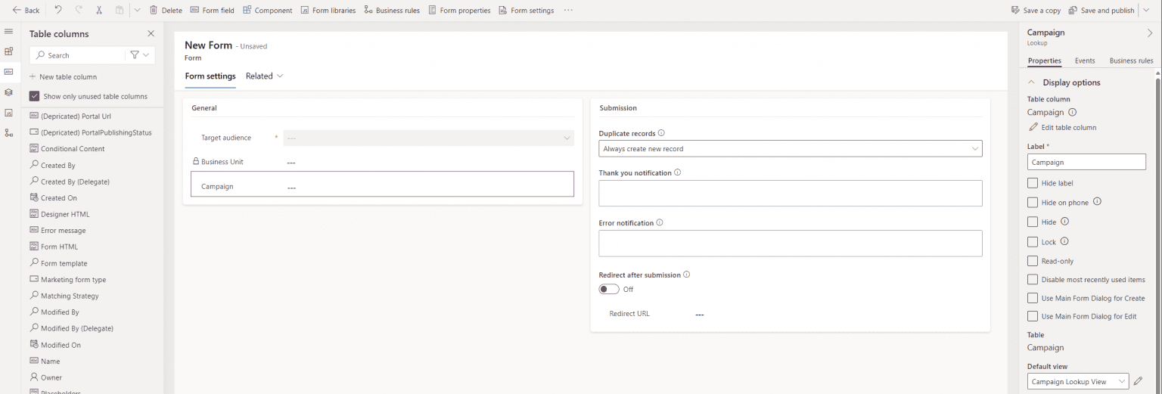Screen dimensions: 1162x394
Task: Check the Hide on phone checkbox
Action: [x=1033, y=202]
